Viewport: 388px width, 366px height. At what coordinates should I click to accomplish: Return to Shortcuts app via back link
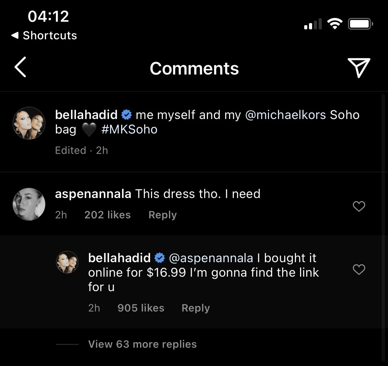(x=44, y=36)
